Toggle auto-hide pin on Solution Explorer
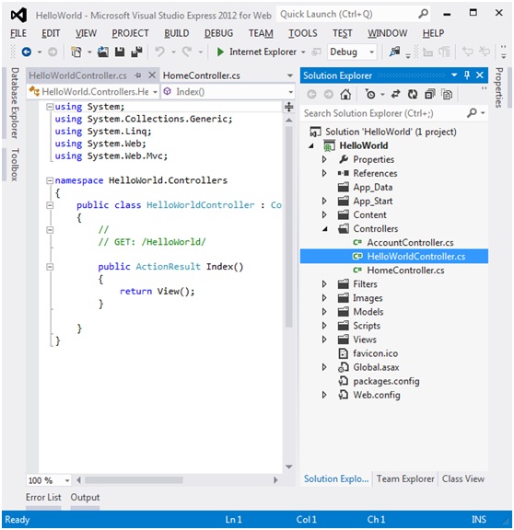The width and height of the screenshot is (514, 530). [467, 75]
